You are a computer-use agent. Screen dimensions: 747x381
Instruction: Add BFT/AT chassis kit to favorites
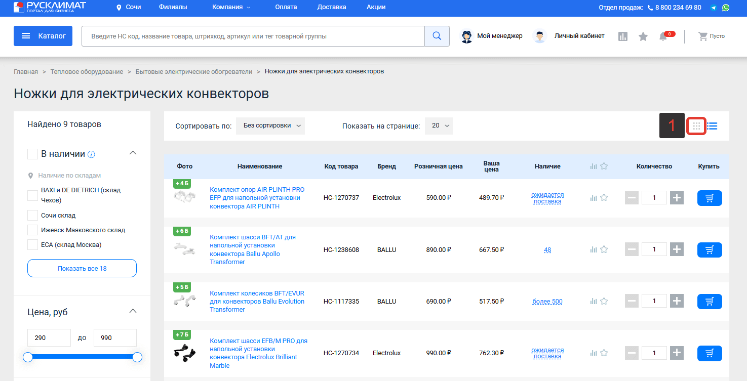(604, 249)
